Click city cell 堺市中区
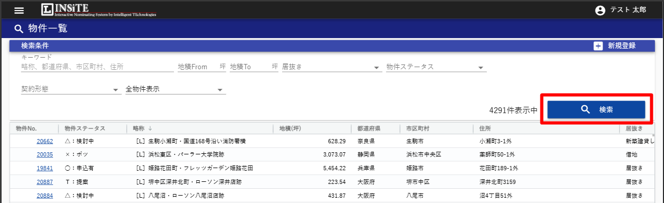The width and height of the screenshot is (664, 203). [x=418, y=182]
